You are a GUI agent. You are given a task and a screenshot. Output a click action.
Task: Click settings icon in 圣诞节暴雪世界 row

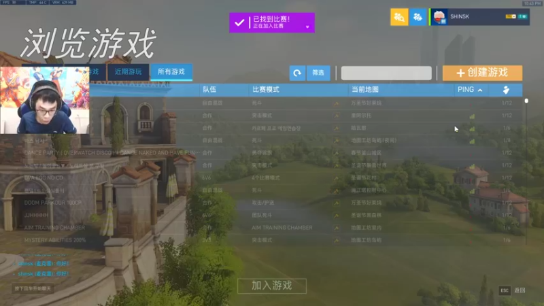point(336,165)
